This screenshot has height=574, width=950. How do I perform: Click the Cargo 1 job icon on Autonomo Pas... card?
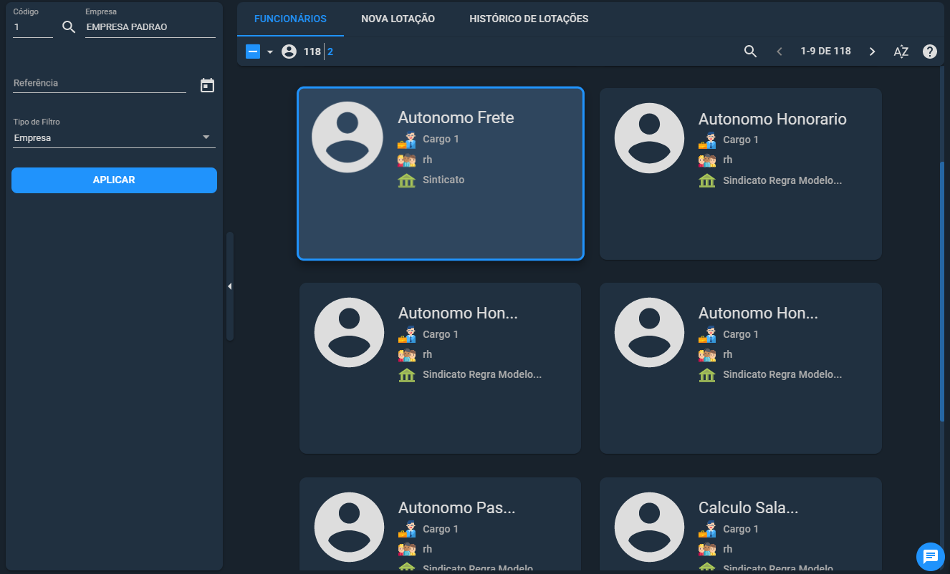point(407,530)
